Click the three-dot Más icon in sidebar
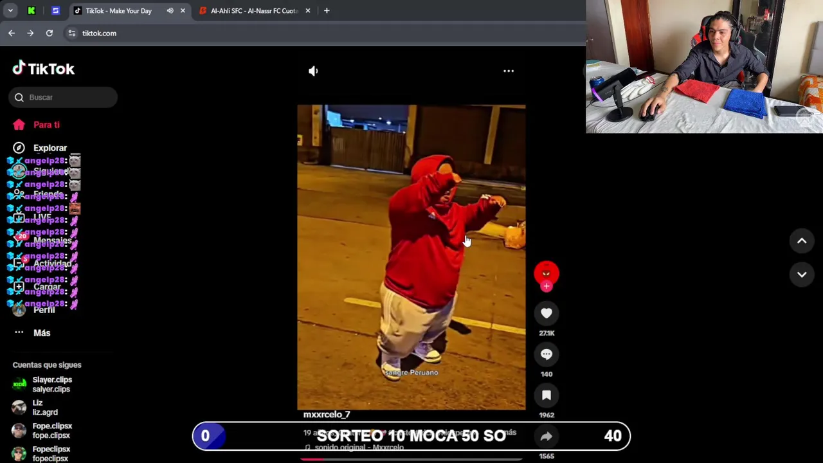 (19, 333)
